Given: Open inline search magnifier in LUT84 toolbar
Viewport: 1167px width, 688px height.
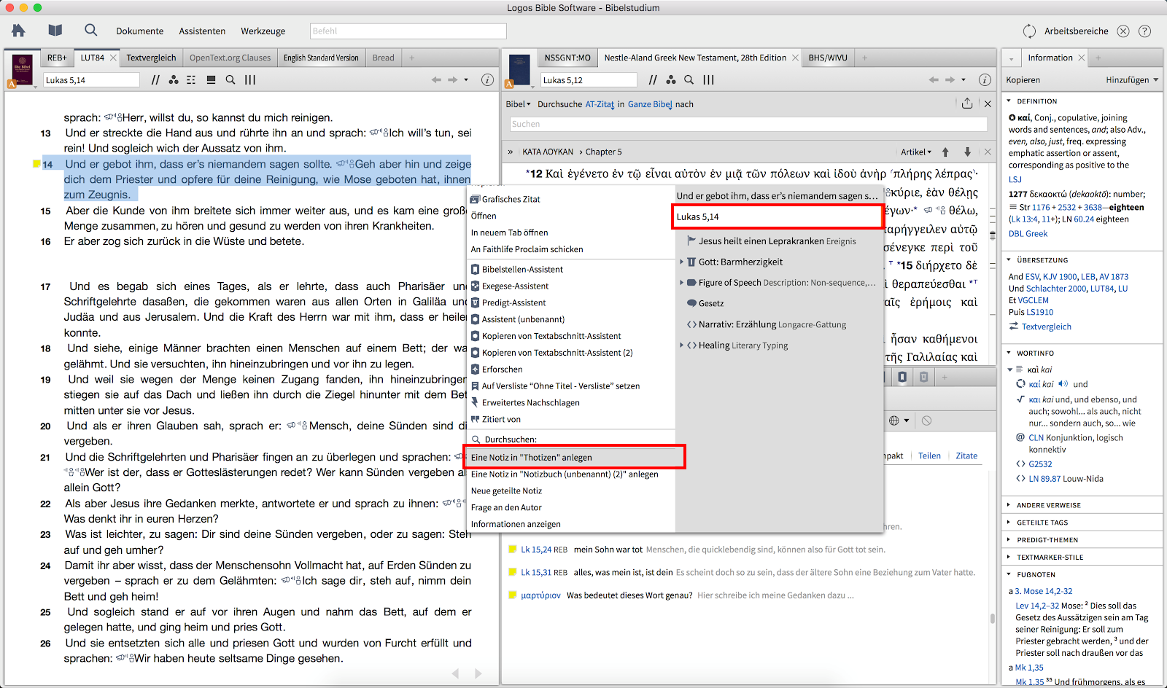Looking at the screenshot, I should [x=230, y=79].
